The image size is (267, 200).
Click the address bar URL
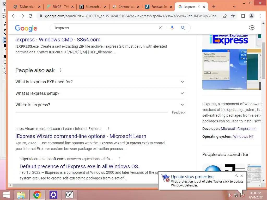[x=132, y=16]
